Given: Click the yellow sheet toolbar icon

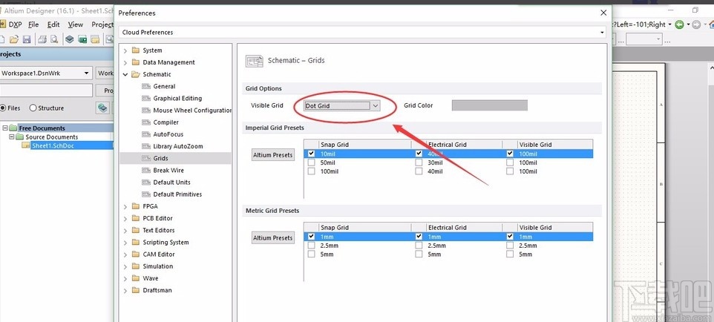Looking at the screenshot, I should point(95,39).
